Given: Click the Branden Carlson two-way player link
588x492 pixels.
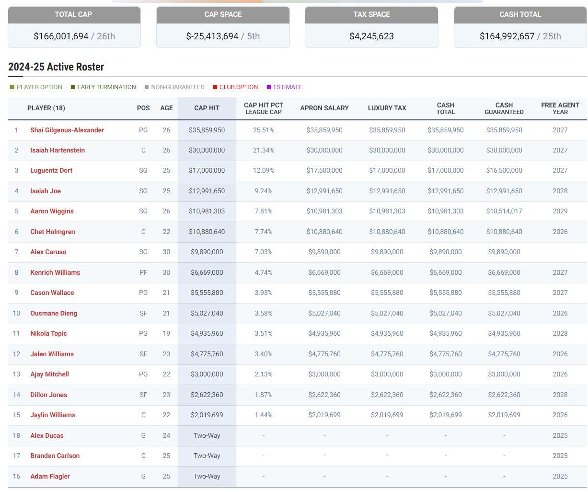Looking at the screenshot, I should pyautogui.click(x=55, y=456).
